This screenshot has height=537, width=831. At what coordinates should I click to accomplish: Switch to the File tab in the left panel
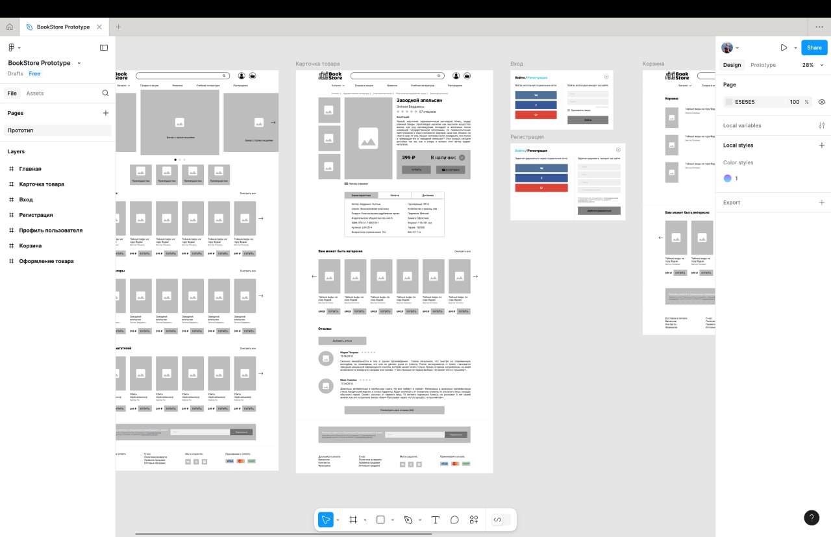pos(12,93)
